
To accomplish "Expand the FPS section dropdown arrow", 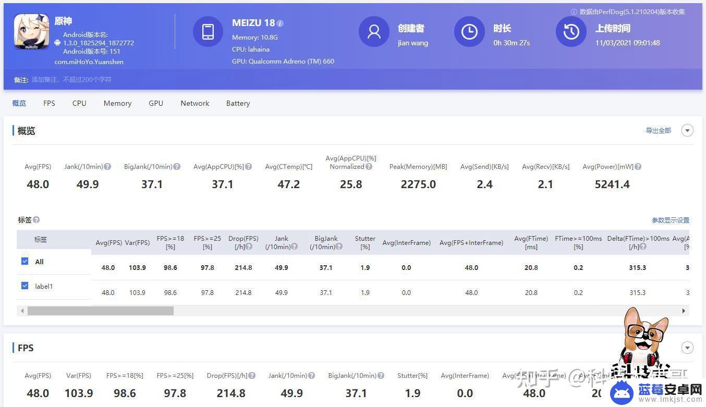I will (687, 348).
